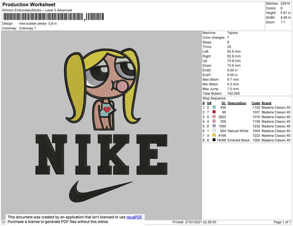Click the Production Worksheet title
293x226 pixels.
pos(29,4)
